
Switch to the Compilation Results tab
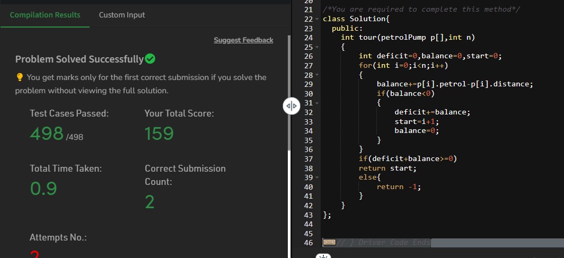pos(45,15)
